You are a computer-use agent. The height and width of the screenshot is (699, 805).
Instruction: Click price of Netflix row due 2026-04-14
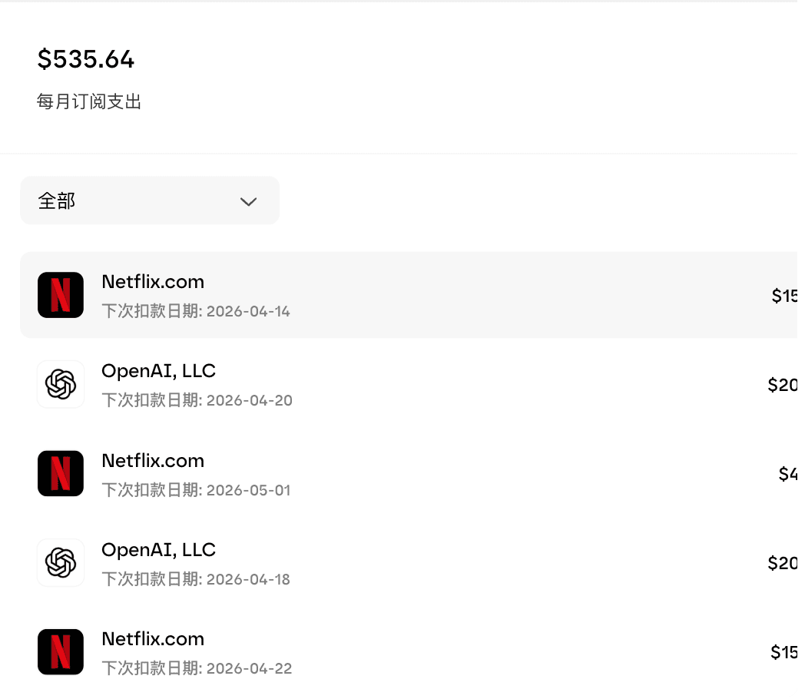[784, 296]
